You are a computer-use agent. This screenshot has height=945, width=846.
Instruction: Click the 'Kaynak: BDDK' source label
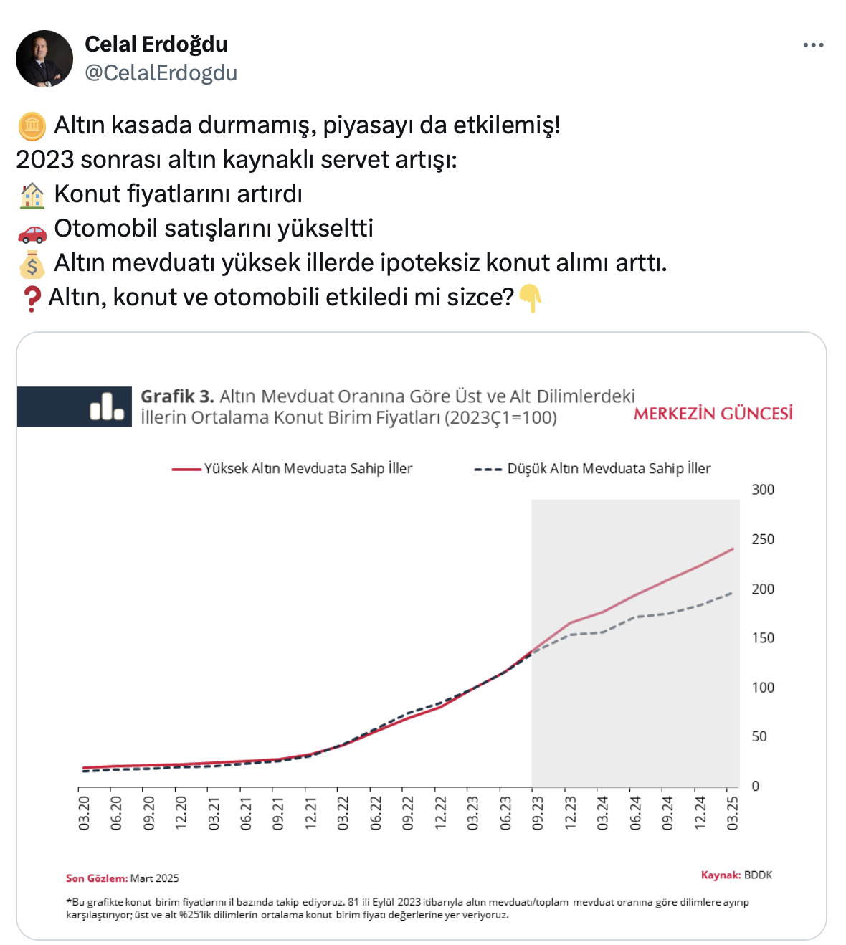point(736,875)
